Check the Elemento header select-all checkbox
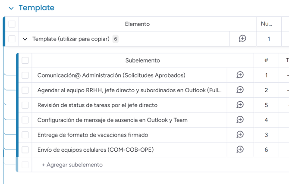The height and width of the screenshot is (184, 289). (x=12, y=24)
